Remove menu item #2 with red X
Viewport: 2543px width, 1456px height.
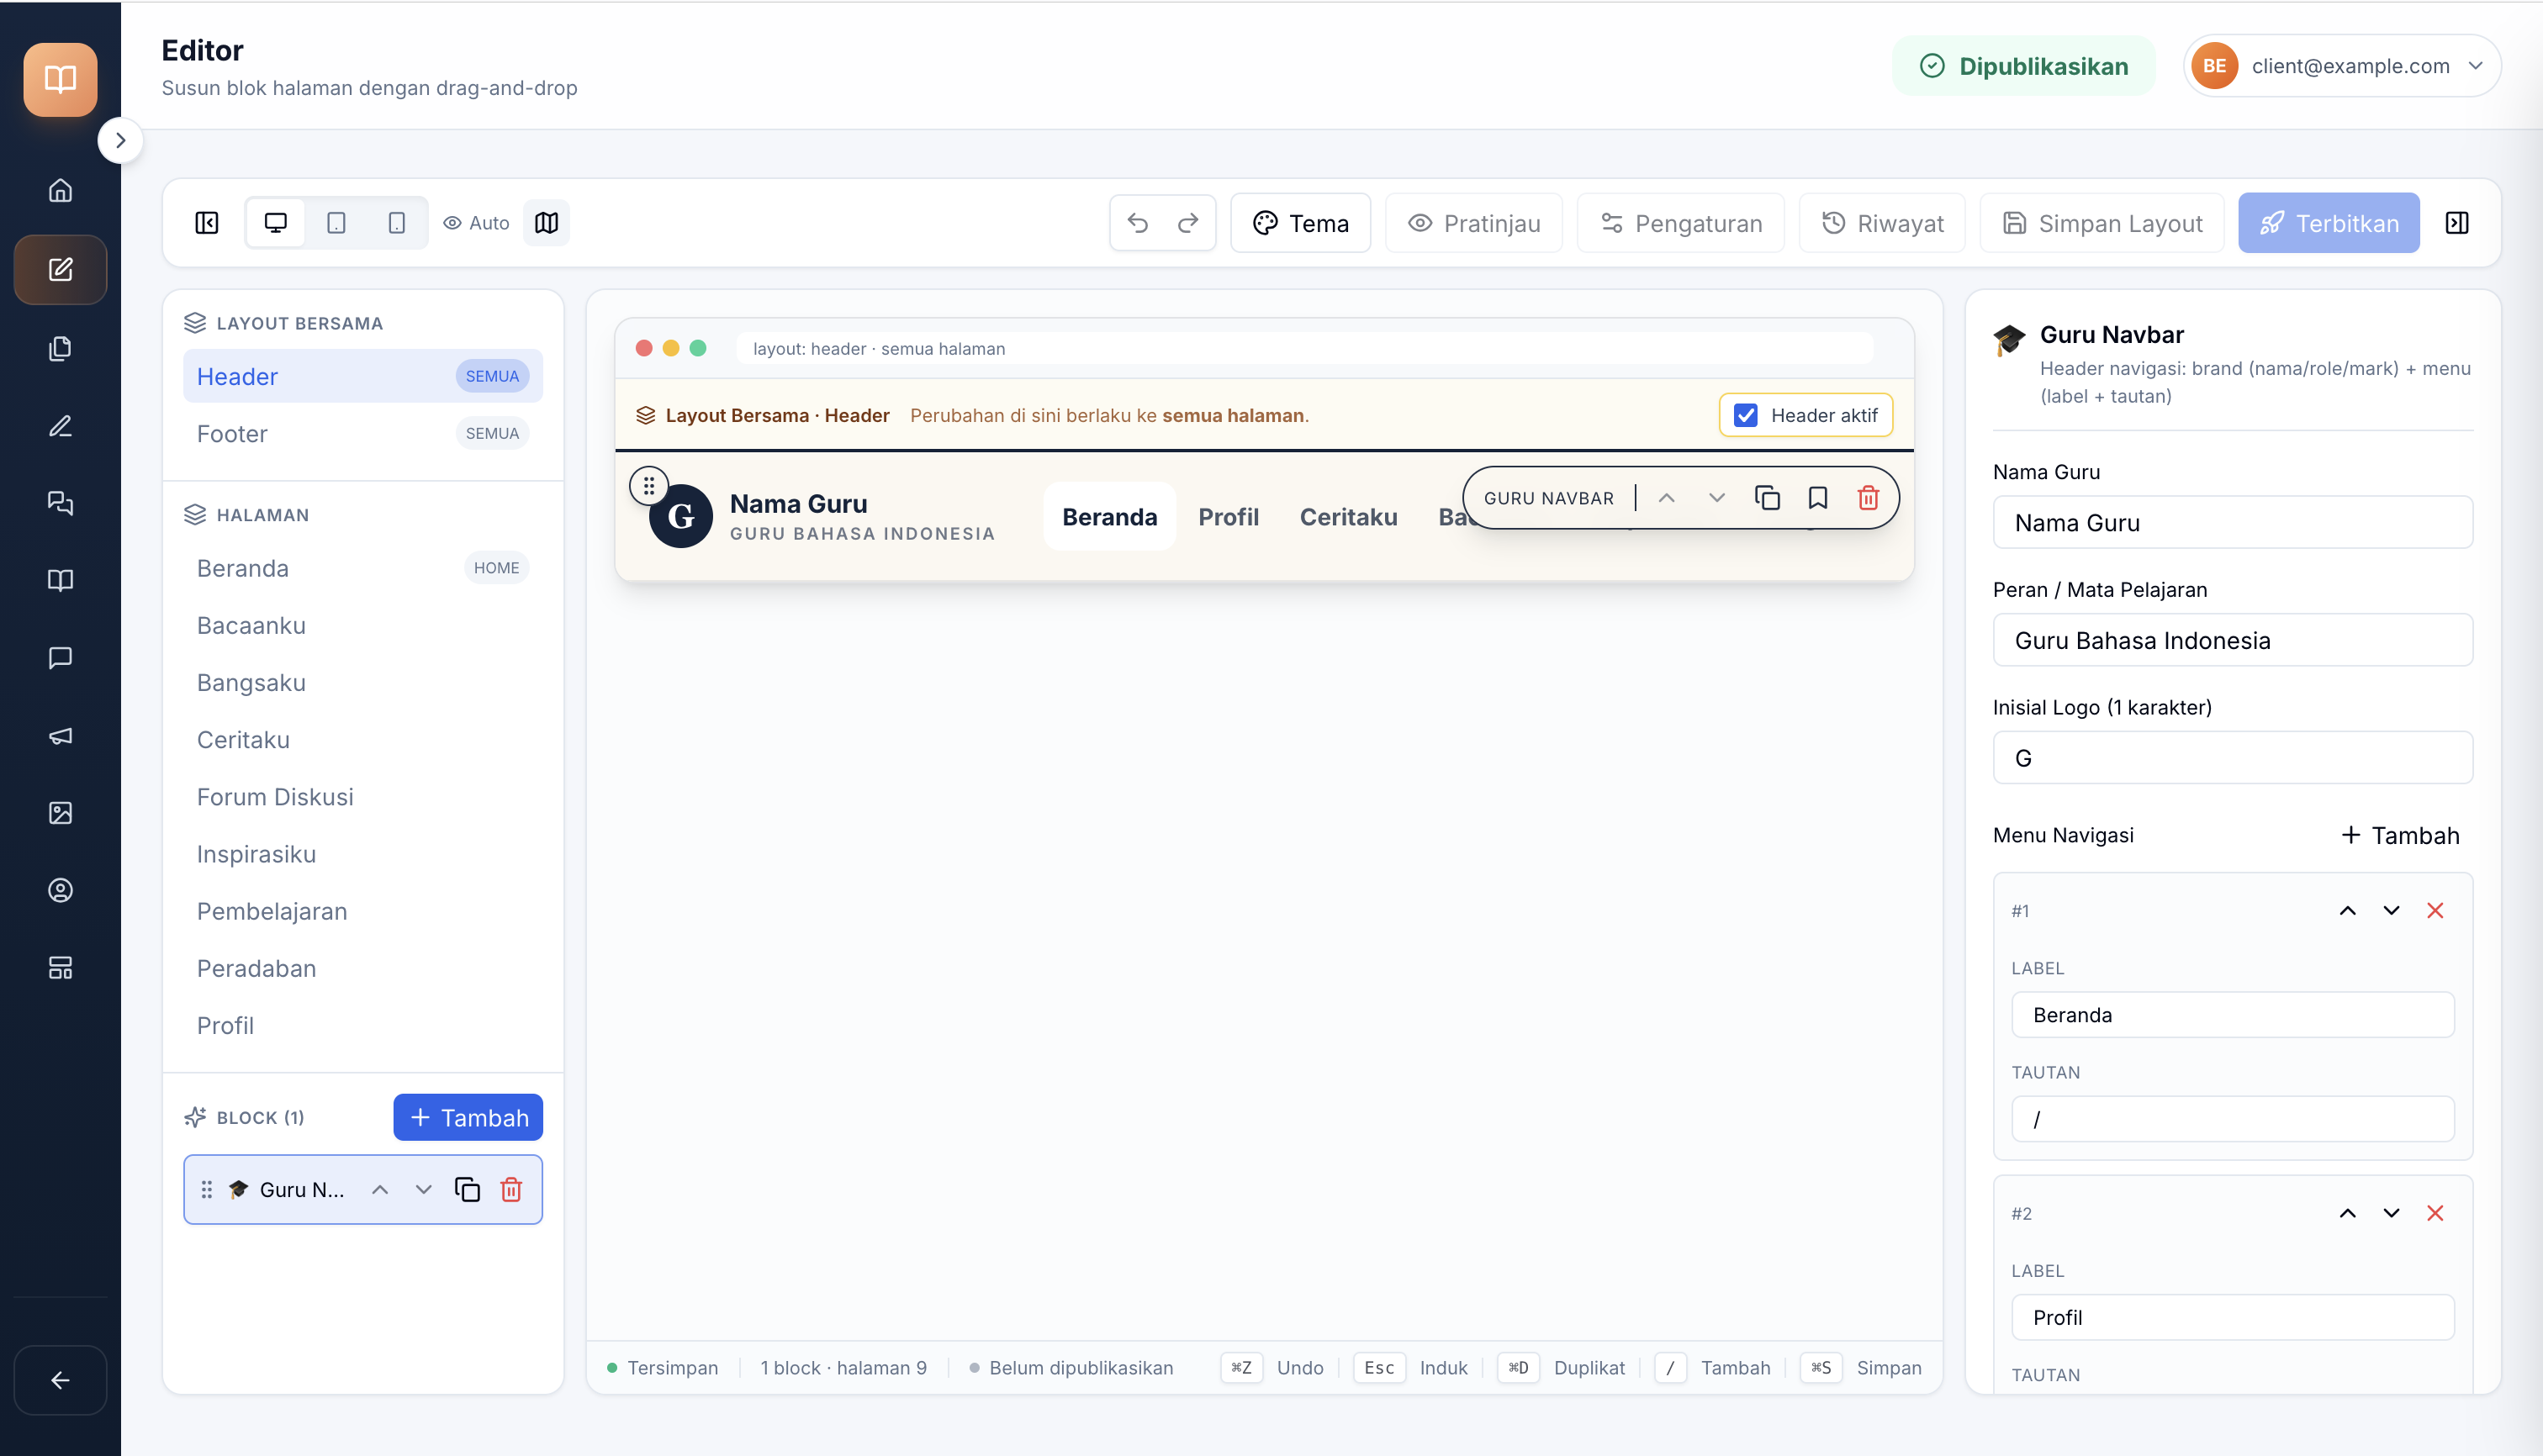point(2435,1213)
